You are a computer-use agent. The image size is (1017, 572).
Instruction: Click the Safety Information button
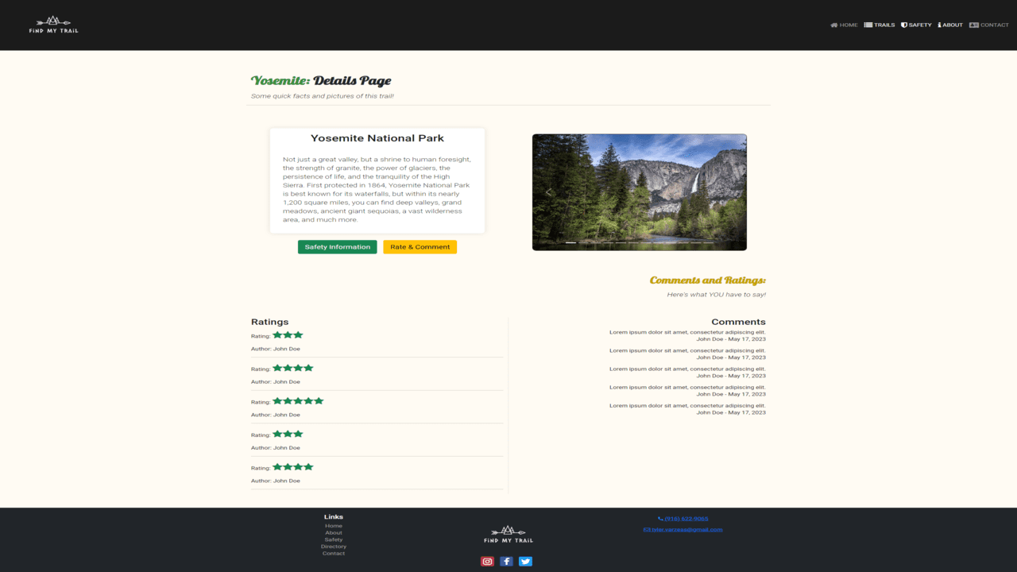click(338, 247)
